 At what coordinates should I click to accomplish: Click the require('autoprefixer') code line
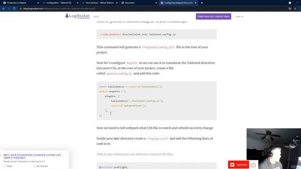[128, 106]
